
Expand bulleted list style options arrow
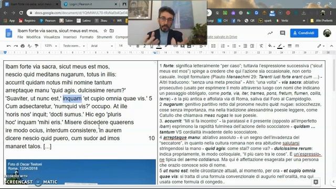(x=239, y=46)
